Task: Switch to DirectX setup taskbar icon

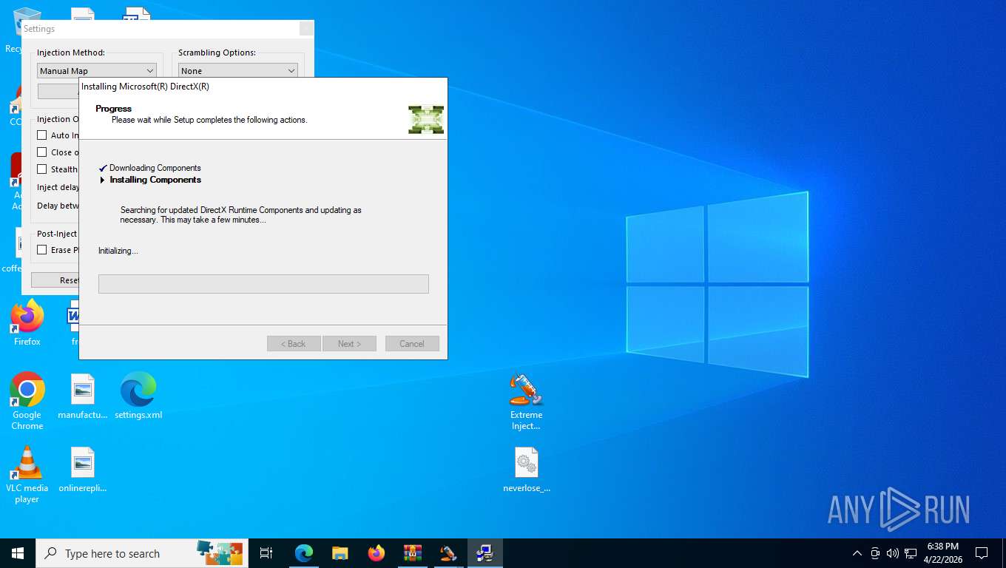Action: pyautogui.click(x=485, y=553)
